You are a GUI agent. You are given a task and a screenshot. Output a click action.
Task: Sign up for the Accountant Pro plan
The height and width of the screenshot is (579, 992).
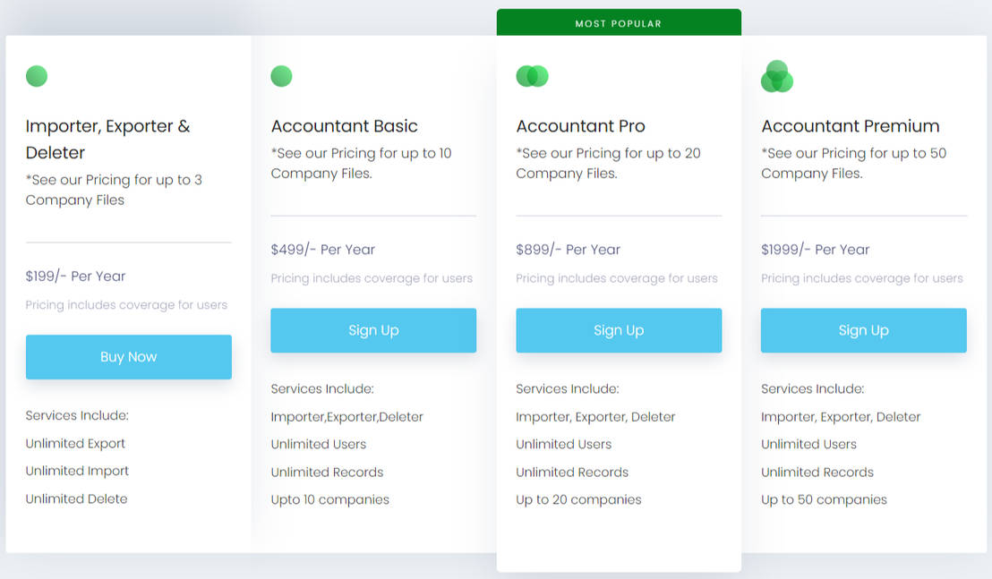tap(619, 330)
